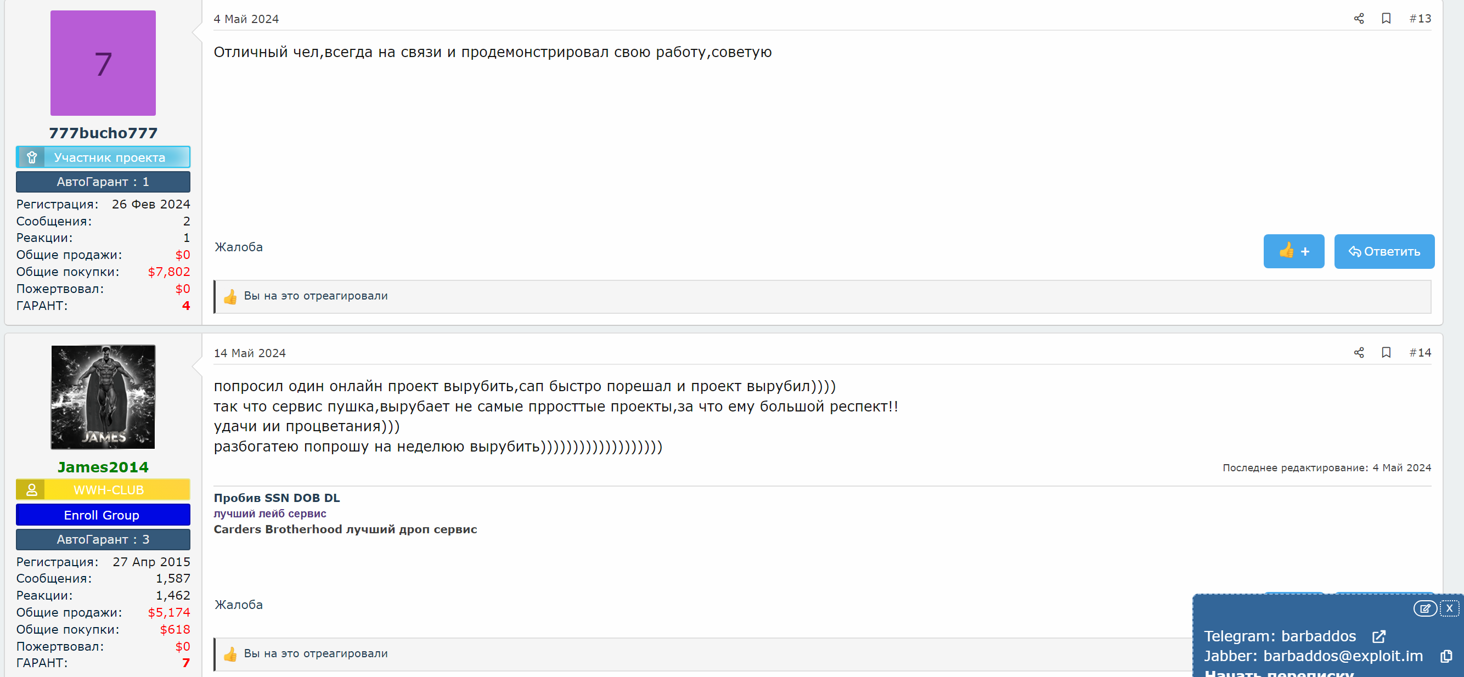The height and width of the screenshot is (677, 1464).
Task: Open the Пробив SSN DOB DL signature link
Action: point(277,498)
